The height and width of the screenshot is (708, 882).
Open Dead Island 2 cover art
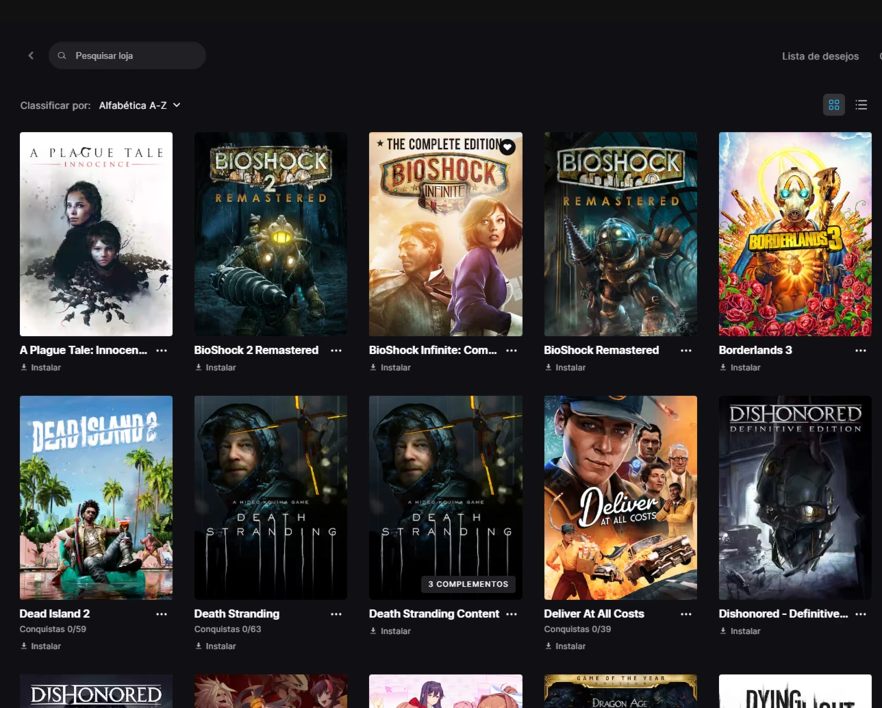click(96, 498)
